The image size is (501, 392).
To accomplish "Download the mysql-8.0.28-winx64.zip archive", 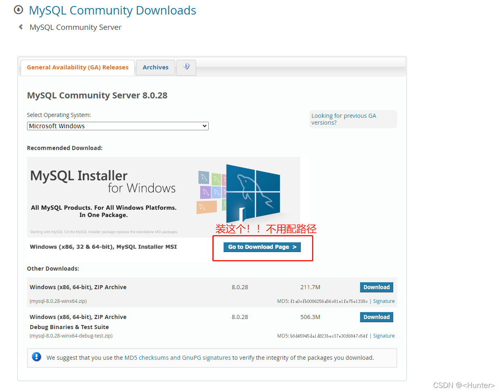I will (376, 287).
